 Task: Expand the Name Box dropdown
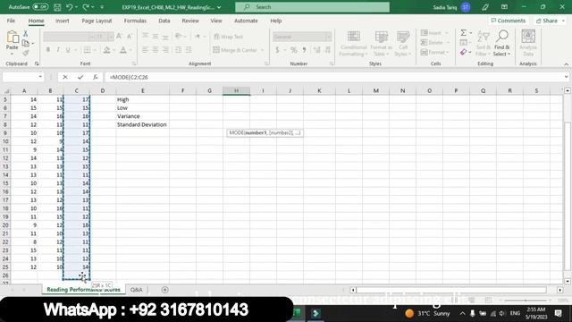tap(40, 77)
